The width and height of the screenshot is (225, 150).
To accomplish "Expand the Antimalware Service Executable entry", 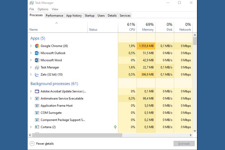I will 31,98.
